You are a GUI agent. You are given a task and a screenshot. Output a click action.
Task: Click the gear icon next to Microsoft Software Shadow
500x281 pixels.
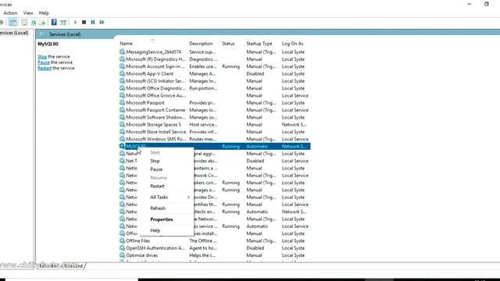click(122, 117)
